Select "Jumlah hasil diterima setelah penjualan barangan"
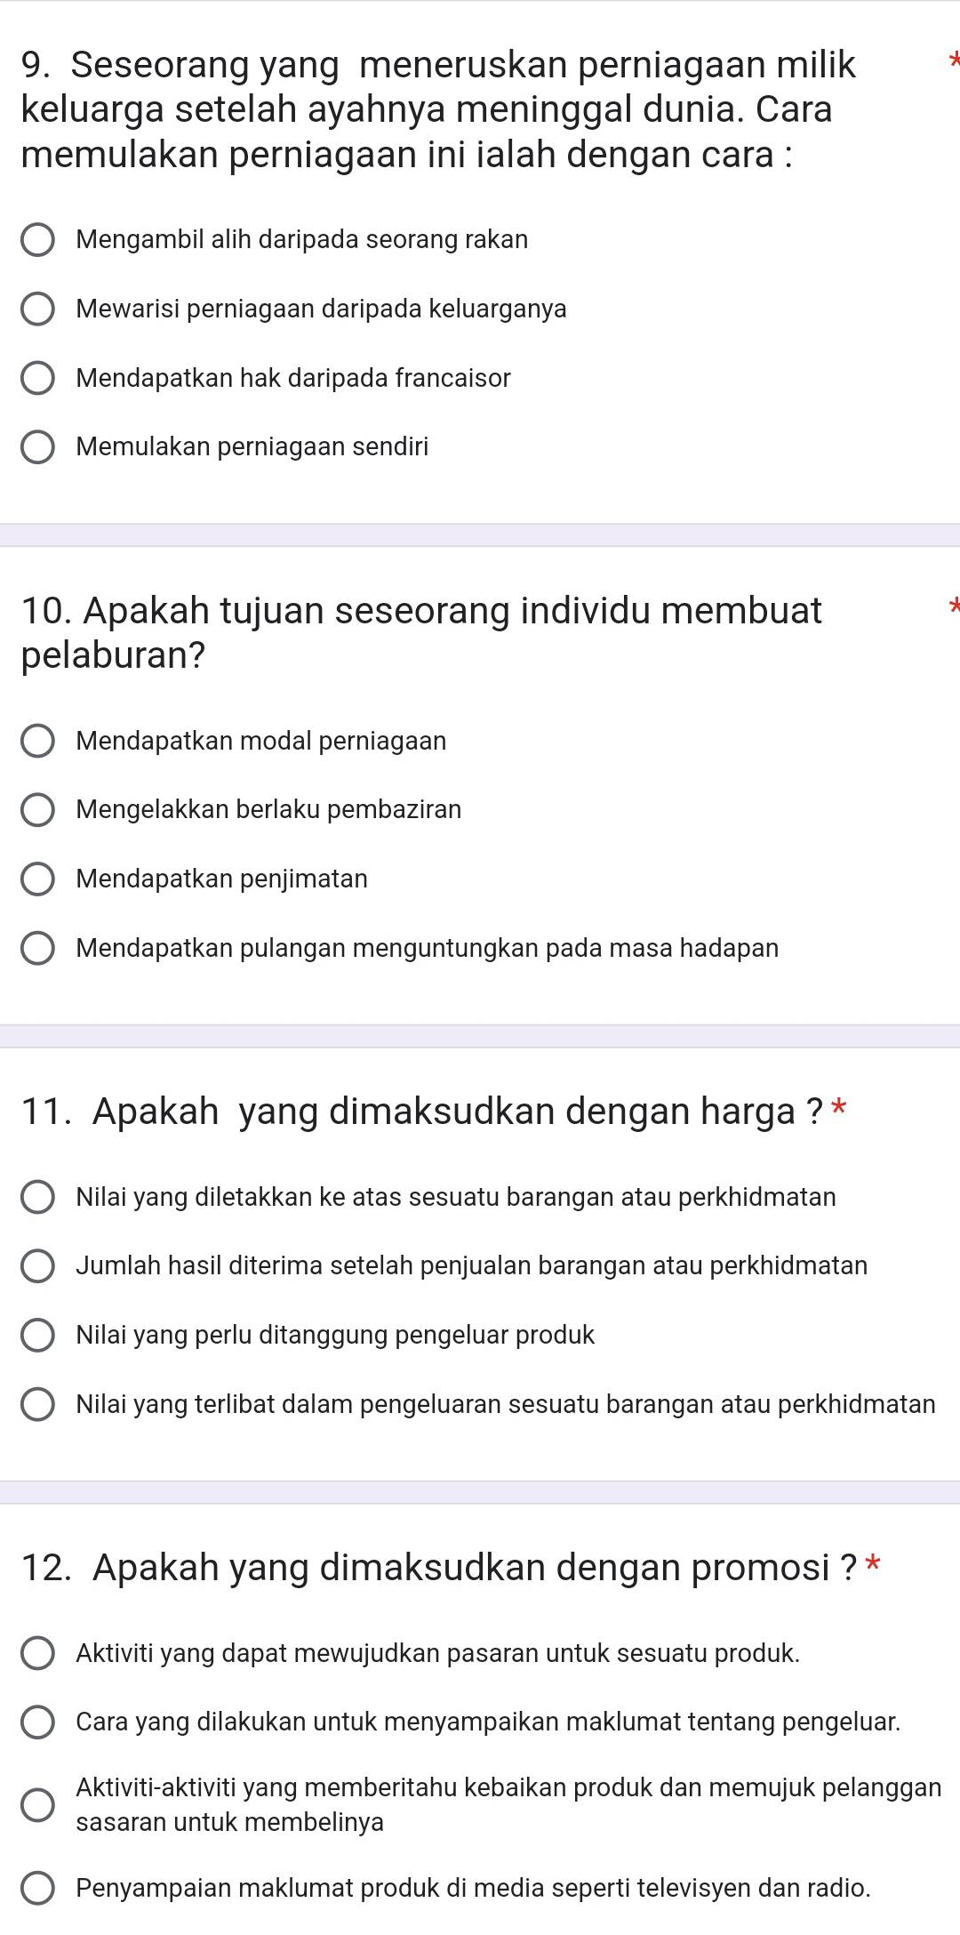Viewport: 960px width, 1935px height. 36,1266
